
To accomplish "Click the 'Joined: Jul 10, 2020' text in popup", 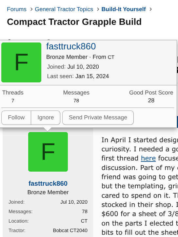I will (73, 67).
